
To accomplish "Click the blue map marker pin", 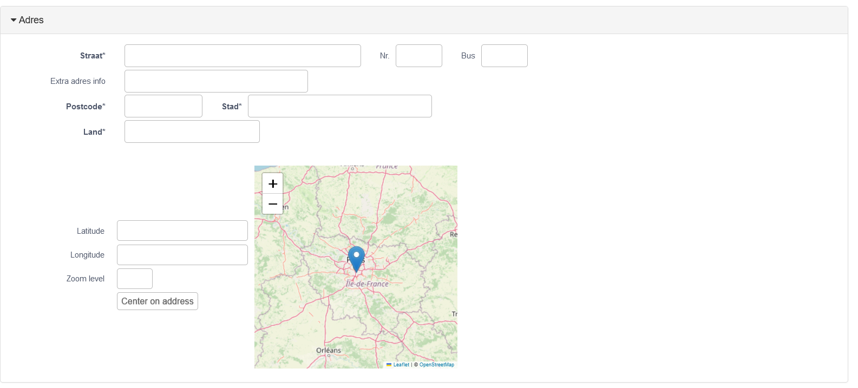I will pyautogui.click(x=356, y=259).
